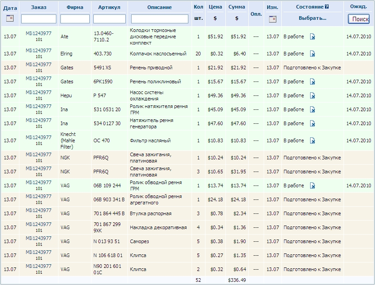Open the calendar picker under Изм.
Viewport: 375px width, 285px height.
point(273,19)
